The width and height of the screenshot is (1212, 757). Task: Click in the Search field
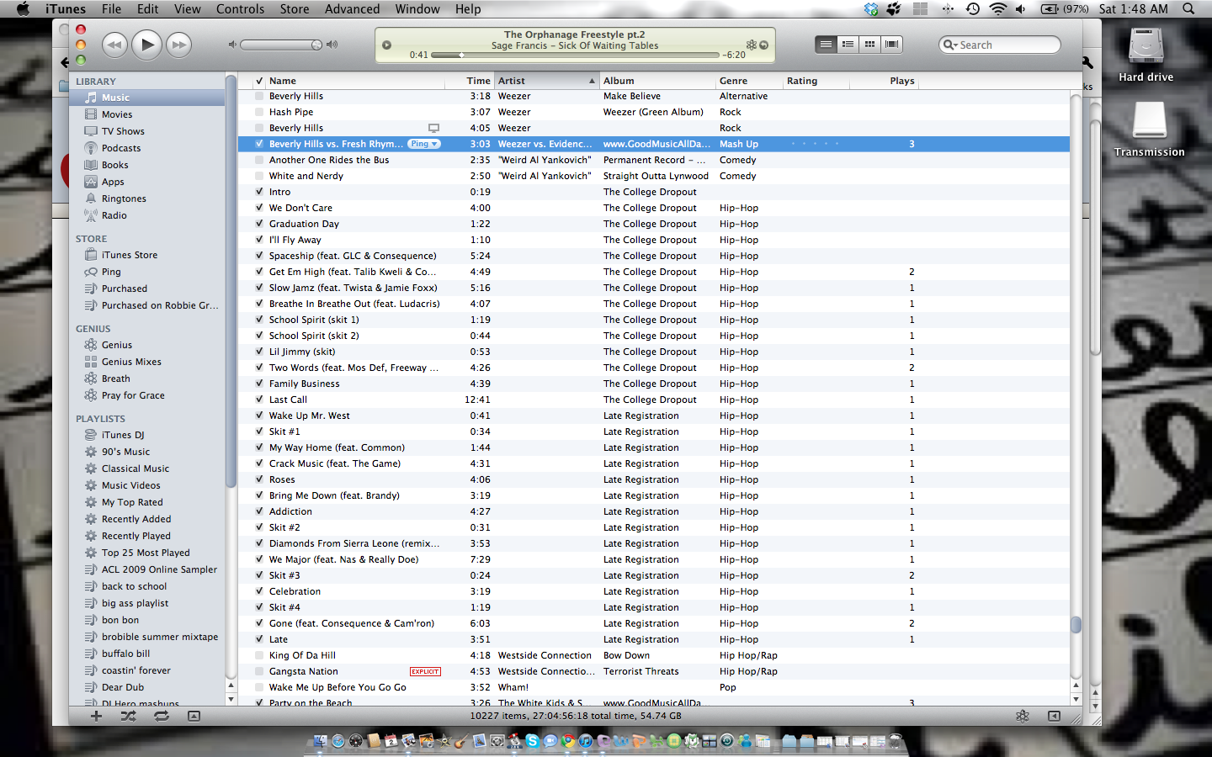[x=1000, y=45]
